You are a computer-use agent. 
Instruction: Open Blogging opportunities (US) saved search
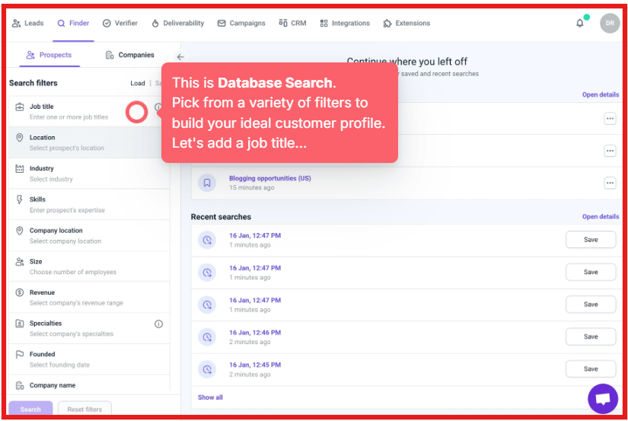269,178
